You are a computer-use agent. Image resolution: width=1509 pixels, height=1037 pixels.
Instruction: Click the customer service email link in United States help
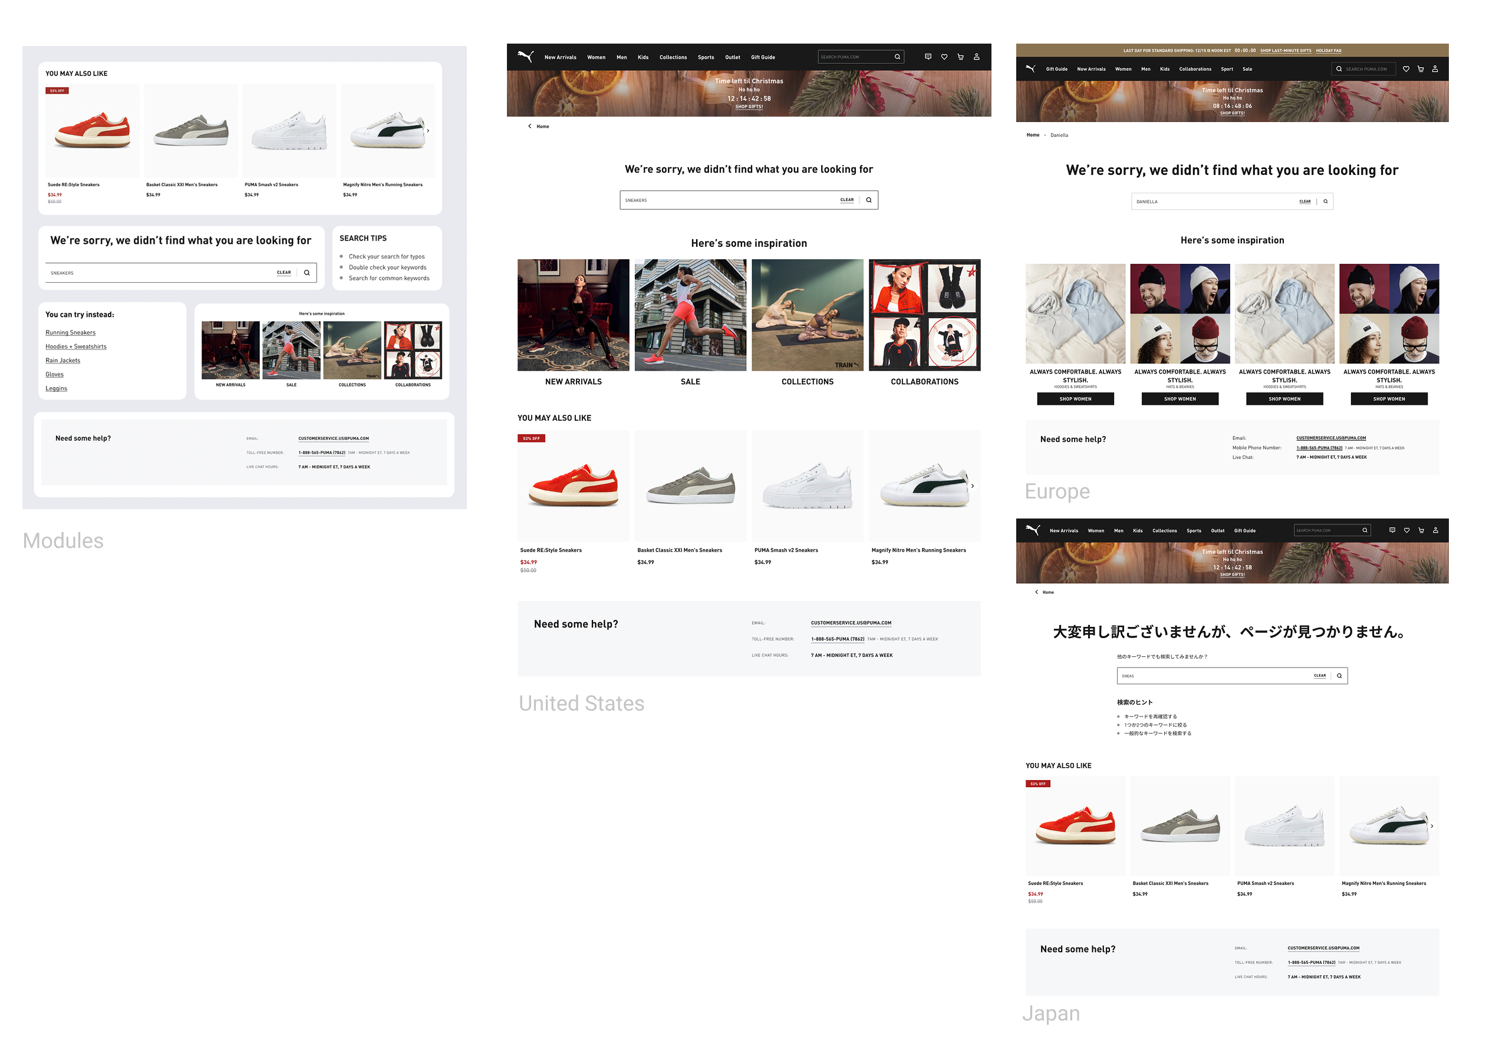pos(851,623)
